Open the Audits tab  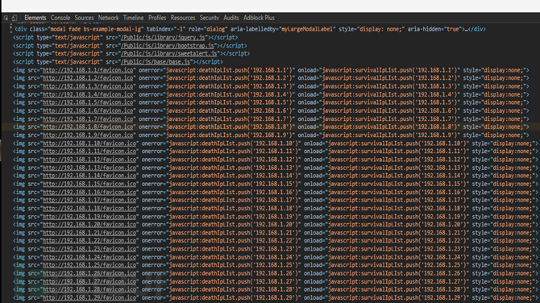(x=231, y=18)
